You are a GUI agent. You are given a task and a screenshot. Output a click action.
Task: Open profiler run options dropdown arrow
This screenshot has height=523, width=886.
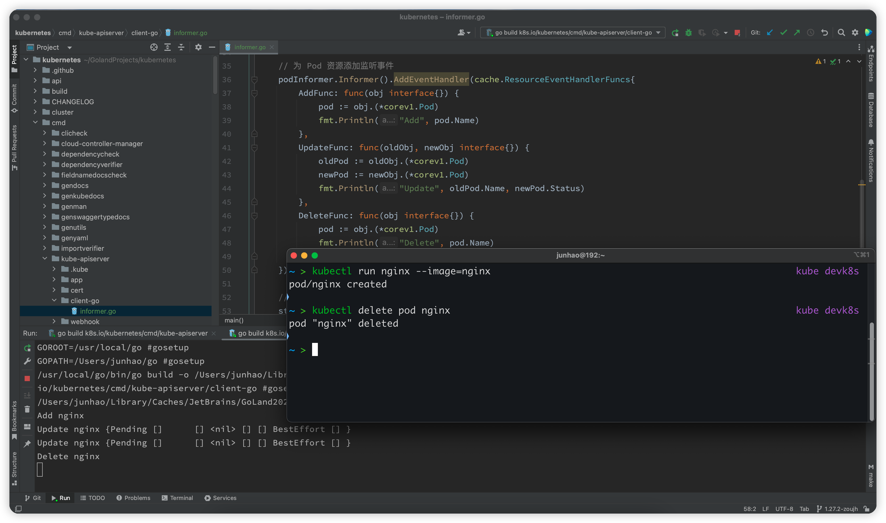pos(726,33)
